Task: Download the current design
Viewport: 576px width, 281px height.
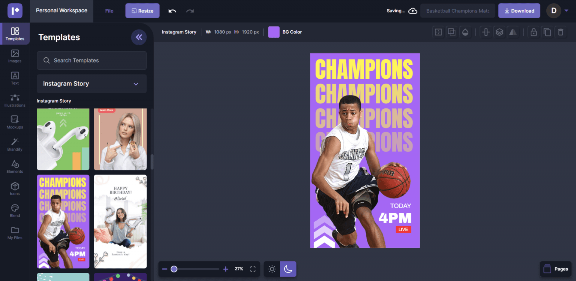Action: 519,10
